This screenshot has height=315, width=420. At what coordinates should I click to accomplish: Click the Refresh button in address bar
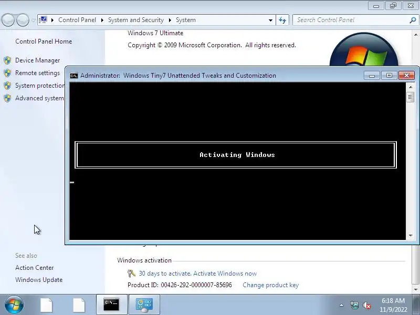pos(282,20)
